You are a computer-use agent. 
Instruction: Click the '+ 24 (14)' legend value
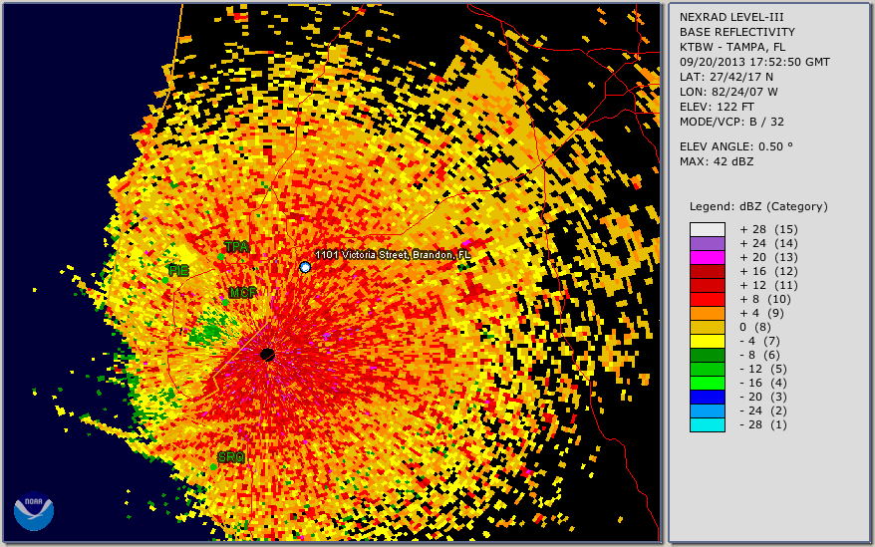tap(769, 243)
